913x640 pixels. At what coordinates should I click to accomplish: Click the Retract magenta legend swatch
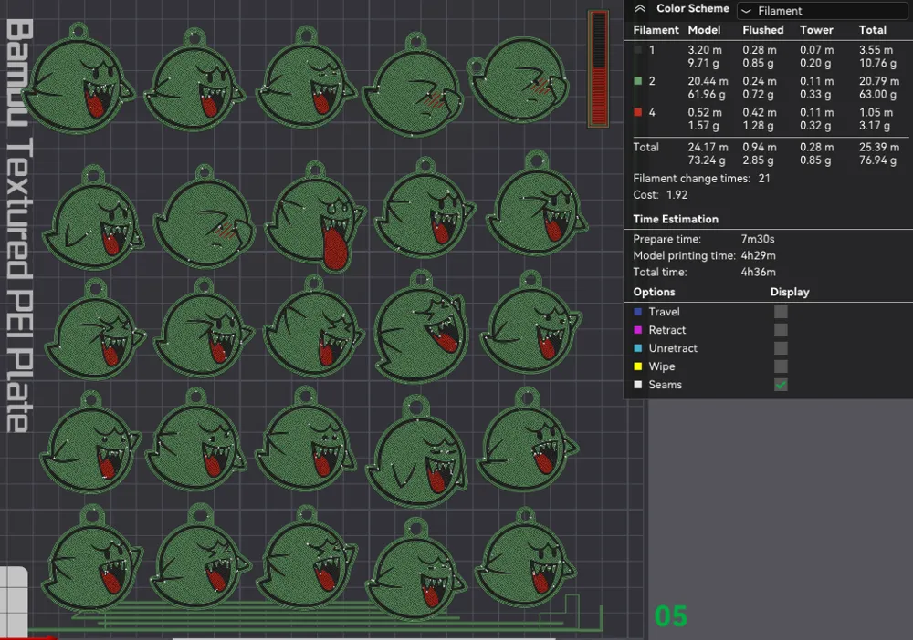(638, 330)
